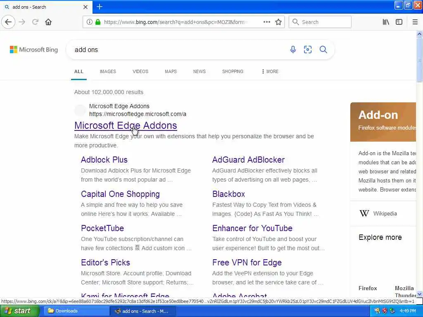Click the Firefox item under Explore more
Viewport: 423px width, 317px height.
pos(368,288)
